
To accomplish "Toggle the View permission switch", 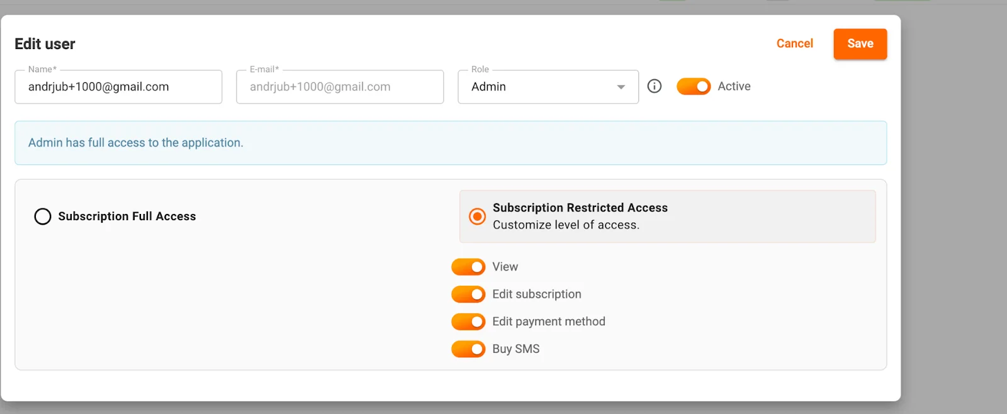I will [468, 267].
